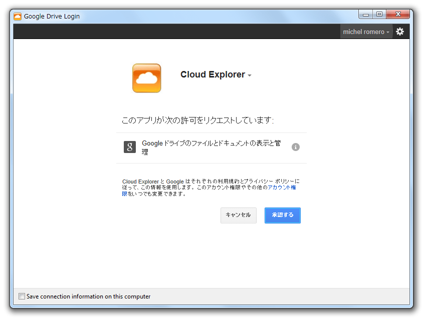Close the Google Drive Login window

pyautogui.click(x=398, y=14)
